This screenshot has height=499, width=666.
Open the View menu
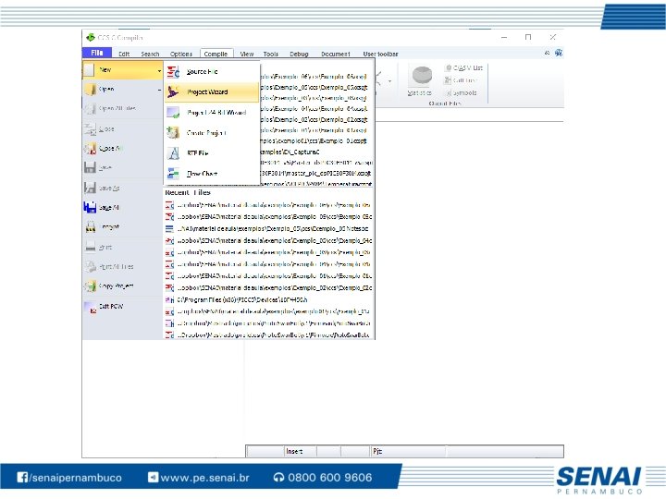tap(247, 54)
